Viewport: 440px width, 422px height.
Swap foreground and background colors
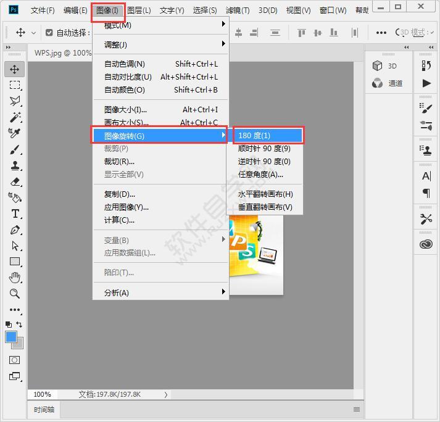click(20, 325)
